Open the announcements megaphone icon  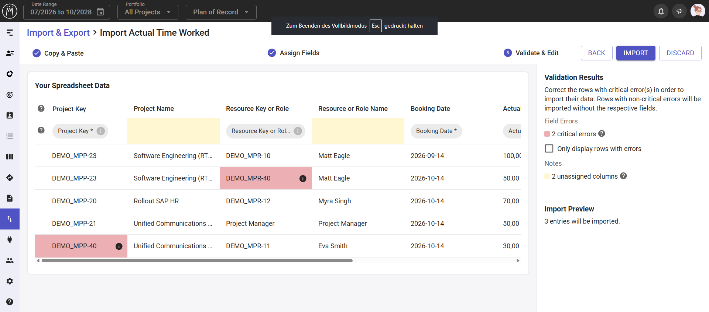tap(679, 11)
